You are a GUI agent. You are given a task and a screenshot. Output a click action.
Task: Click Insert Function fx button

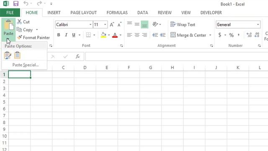[78, 56]
